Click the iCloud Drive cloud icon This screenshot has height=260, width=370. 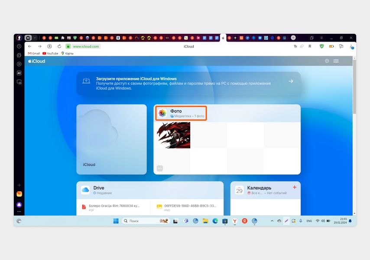coord(85,190)
